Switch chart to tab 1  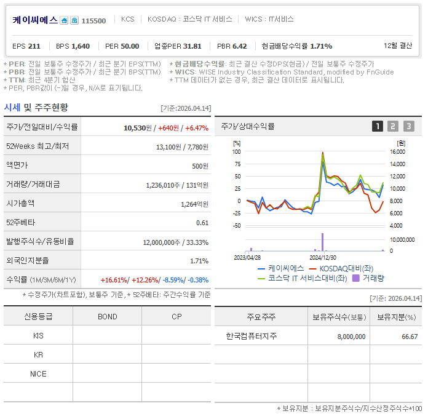(378, 127)
